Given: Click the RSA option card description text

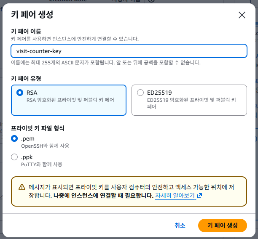Looking at the screenshot, I should [70, 100].
